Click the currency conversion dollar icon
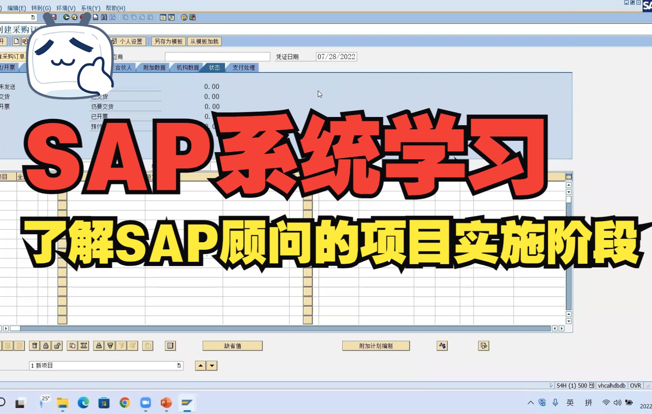The height and width of the screenshot is (414, 652). (x=442, y=346)
